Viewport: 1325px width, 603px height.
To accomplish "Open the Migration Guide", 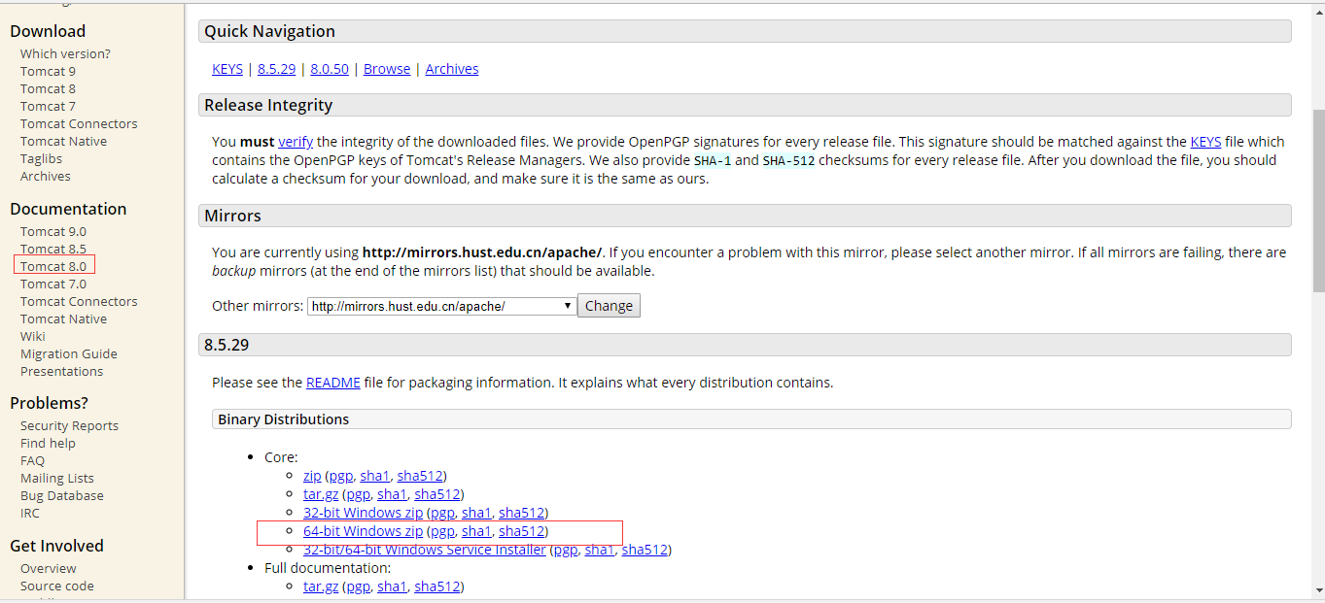I will (69, 353).
